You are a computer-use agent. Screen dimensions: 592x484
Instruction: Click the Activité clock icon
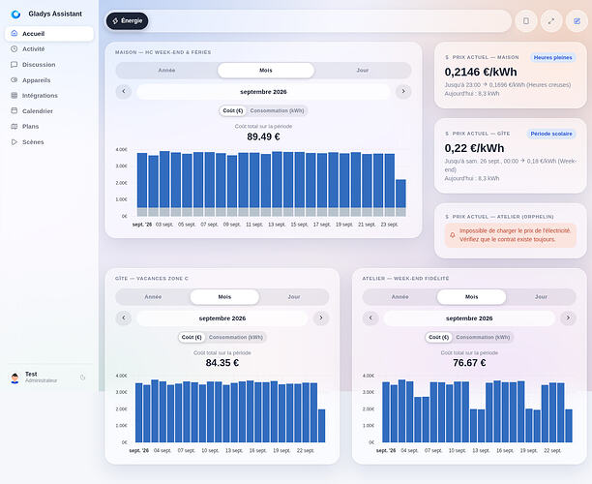pyautogui.click(x=15, y=48)
